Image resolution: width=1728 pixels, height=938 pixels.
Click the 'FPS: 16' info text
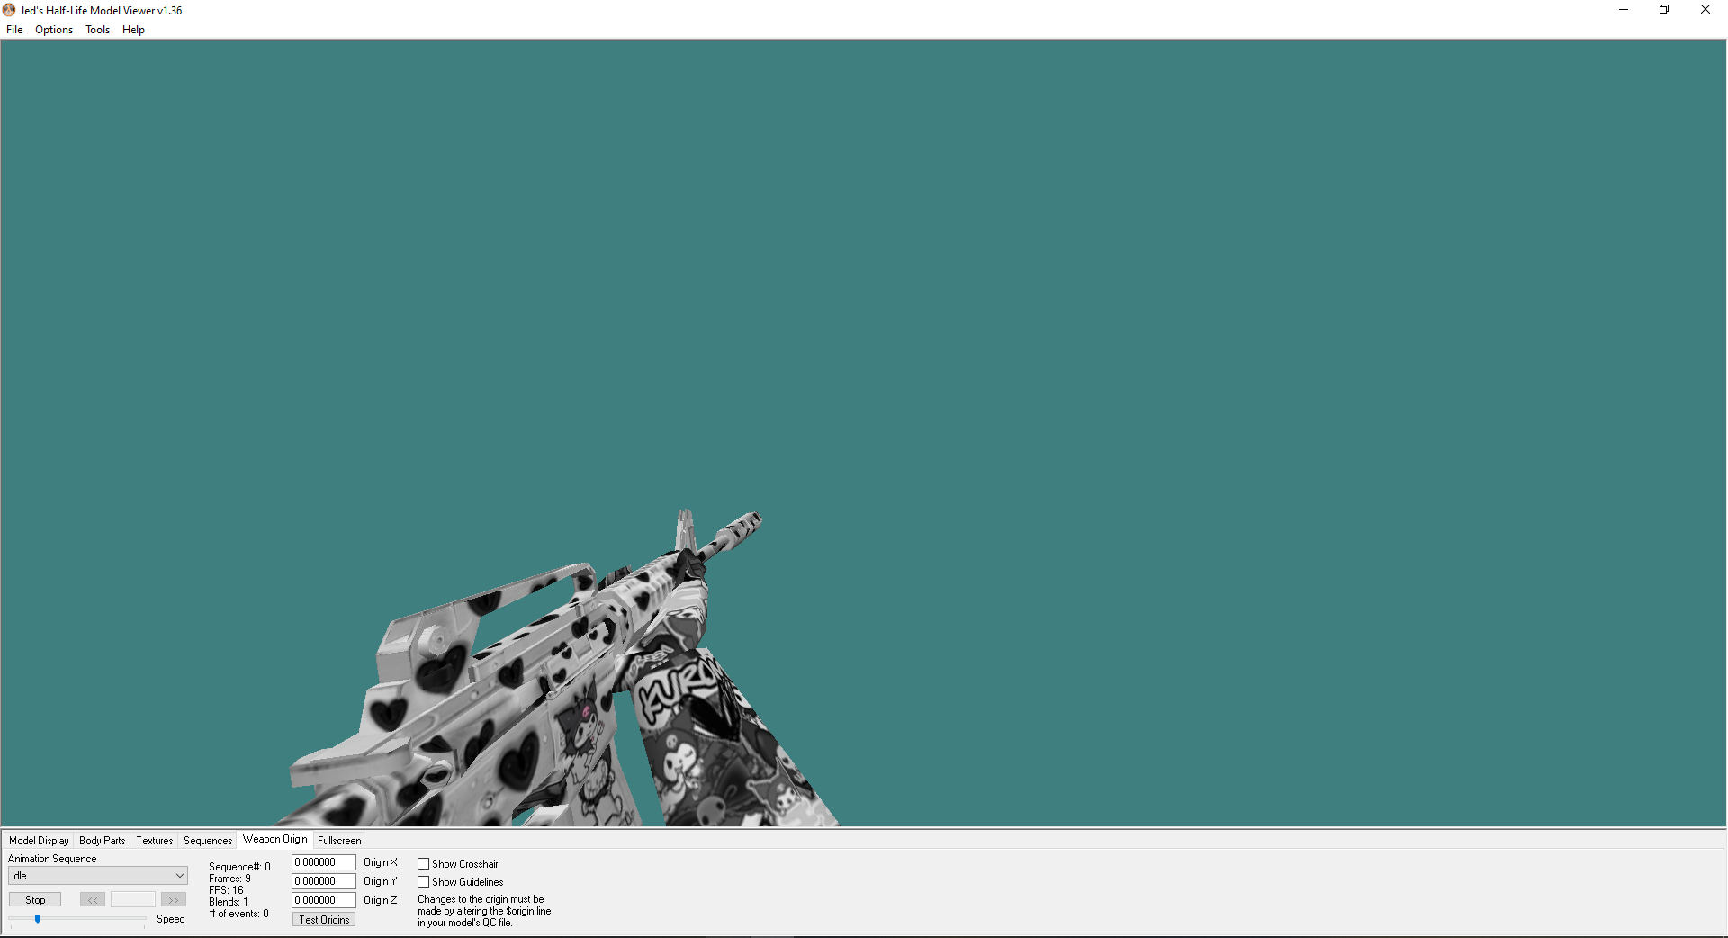pyautogui.click(x=226, y=890)
